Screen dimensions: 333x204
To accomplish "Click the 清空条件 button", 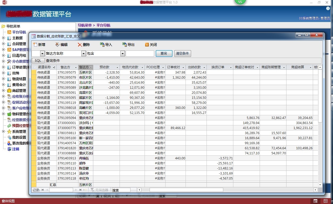I will tap(182, 53).
